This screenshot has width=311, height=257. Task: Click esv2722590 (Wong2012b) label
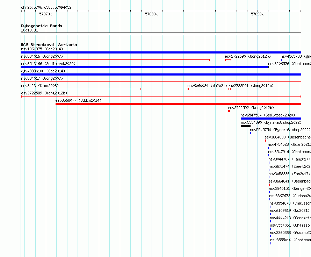coord(248,56)
